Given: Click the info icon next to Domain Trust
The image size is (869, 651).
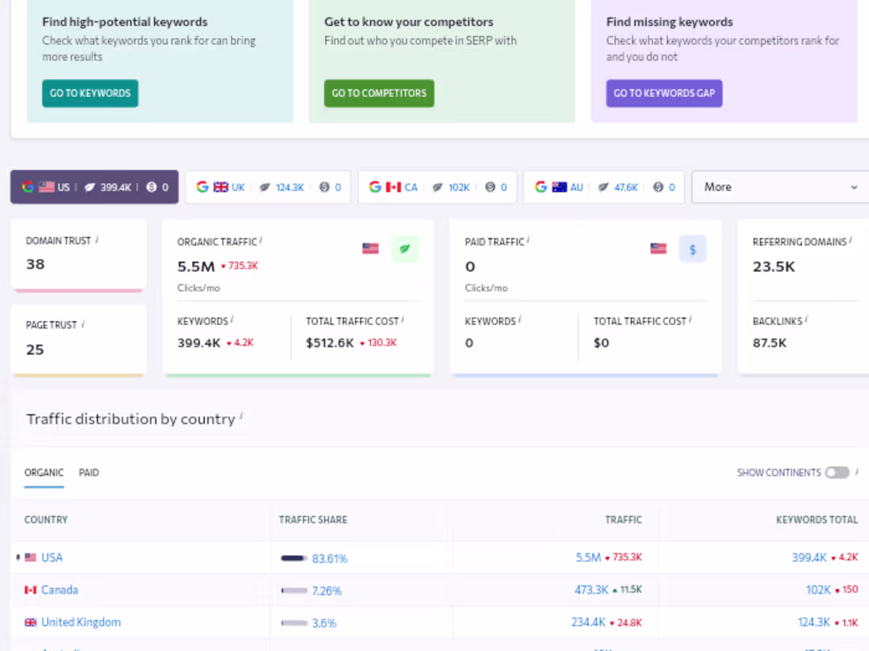Looking at the screenshot, I should point(97,240).
